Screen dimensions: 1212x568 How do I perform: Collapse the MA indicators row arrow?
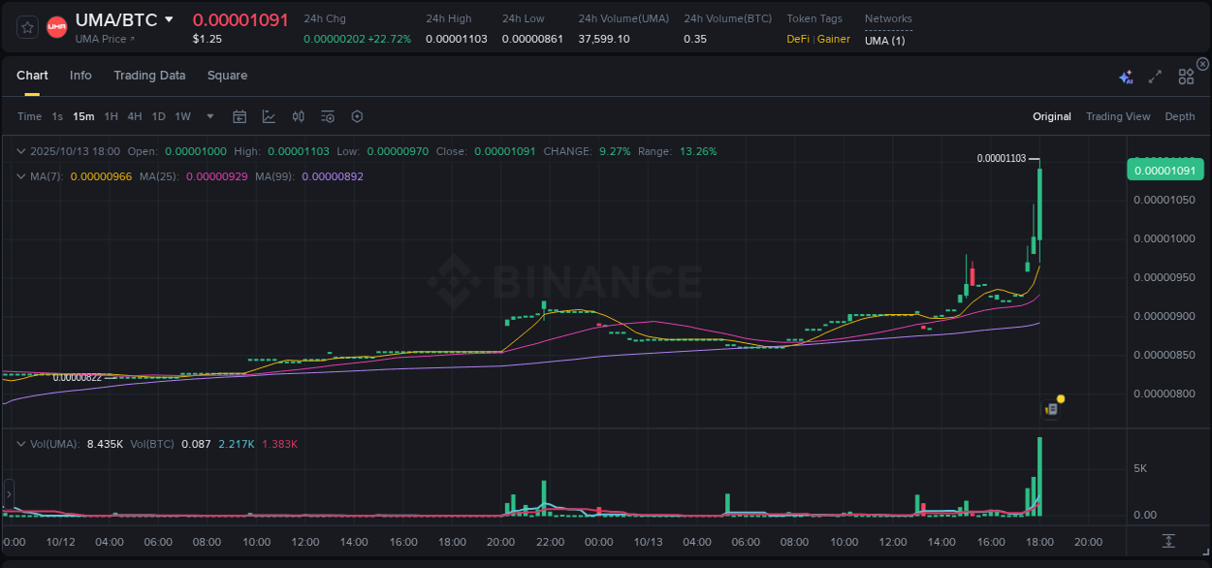19,176
